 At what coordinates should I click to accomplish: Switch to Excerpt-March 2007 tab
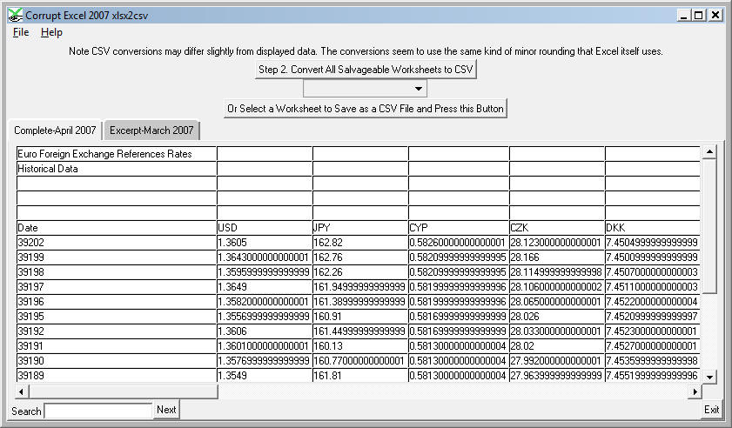click(151, 130)
